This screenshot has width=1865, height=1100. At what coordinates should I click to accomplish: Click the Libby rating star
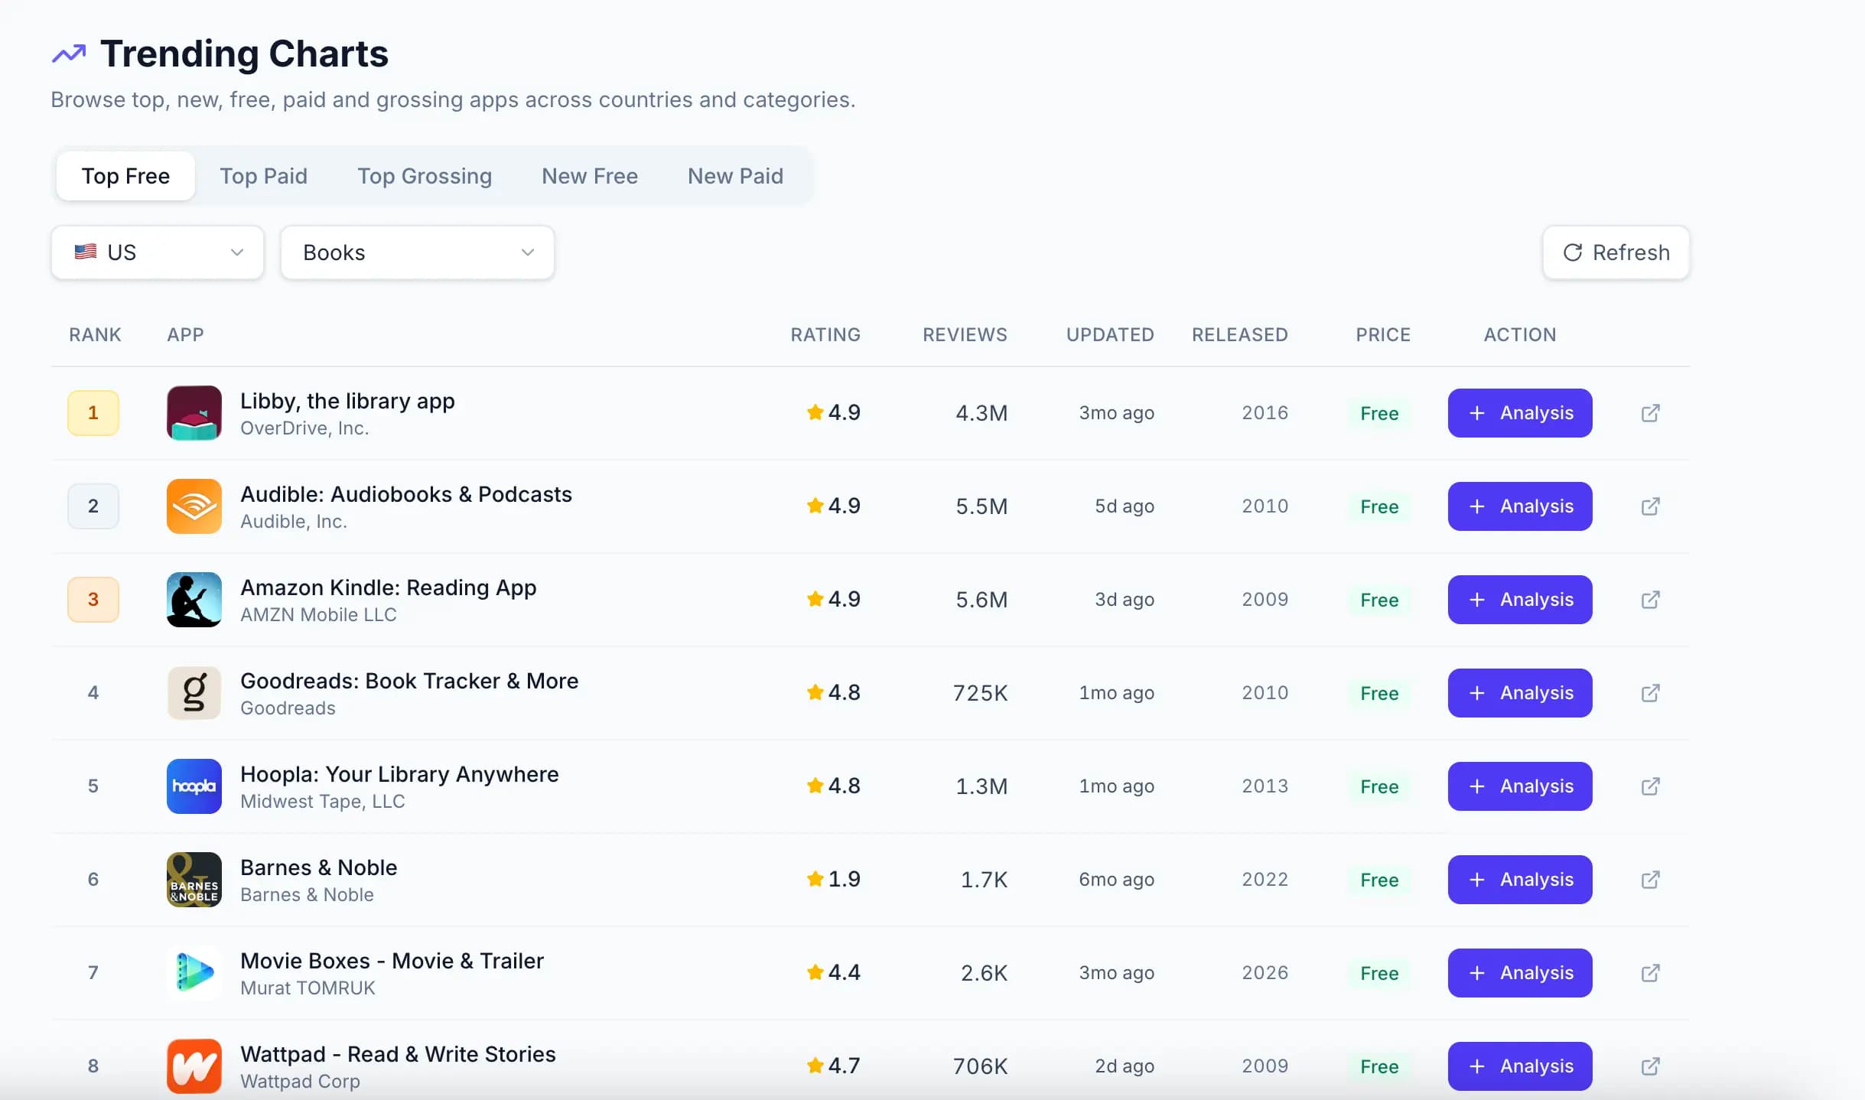coord(815,412)
